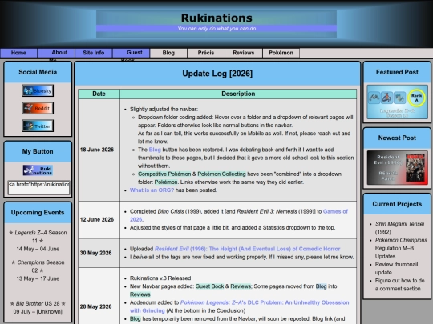
Task: Select the button embed code field
Action: click(x=39, y=187)
